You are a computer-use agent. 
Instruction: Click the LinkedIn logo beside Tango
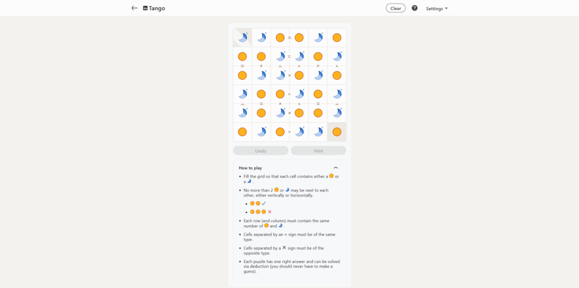[145, 8]
